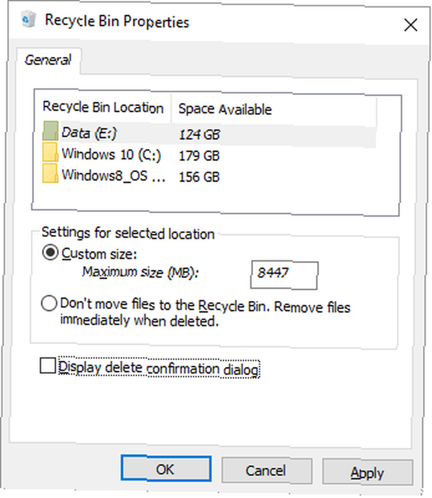Select Don't move files to Recycle Bin

[49, 303]
